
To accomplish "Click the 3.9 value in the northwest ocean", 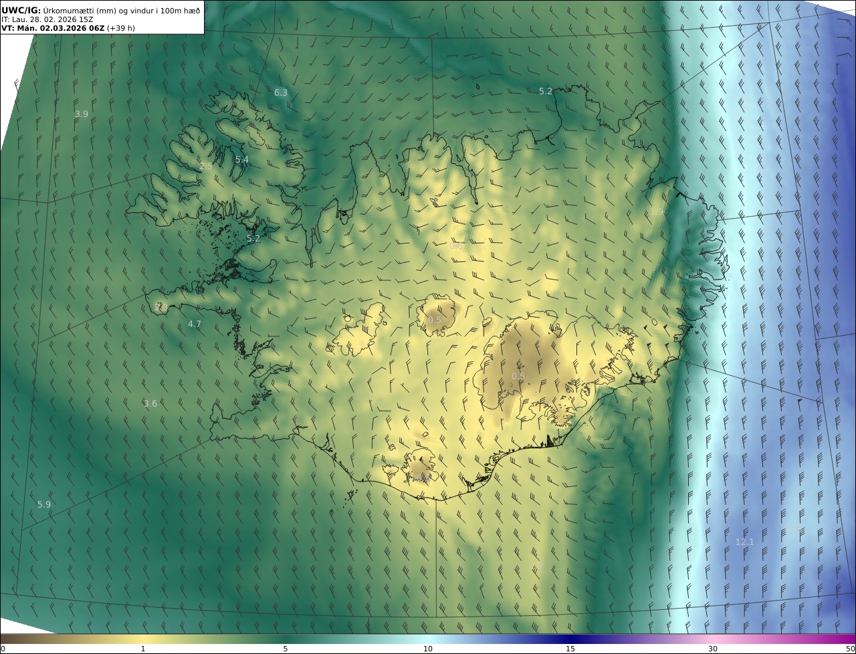I will click(82, 114).
